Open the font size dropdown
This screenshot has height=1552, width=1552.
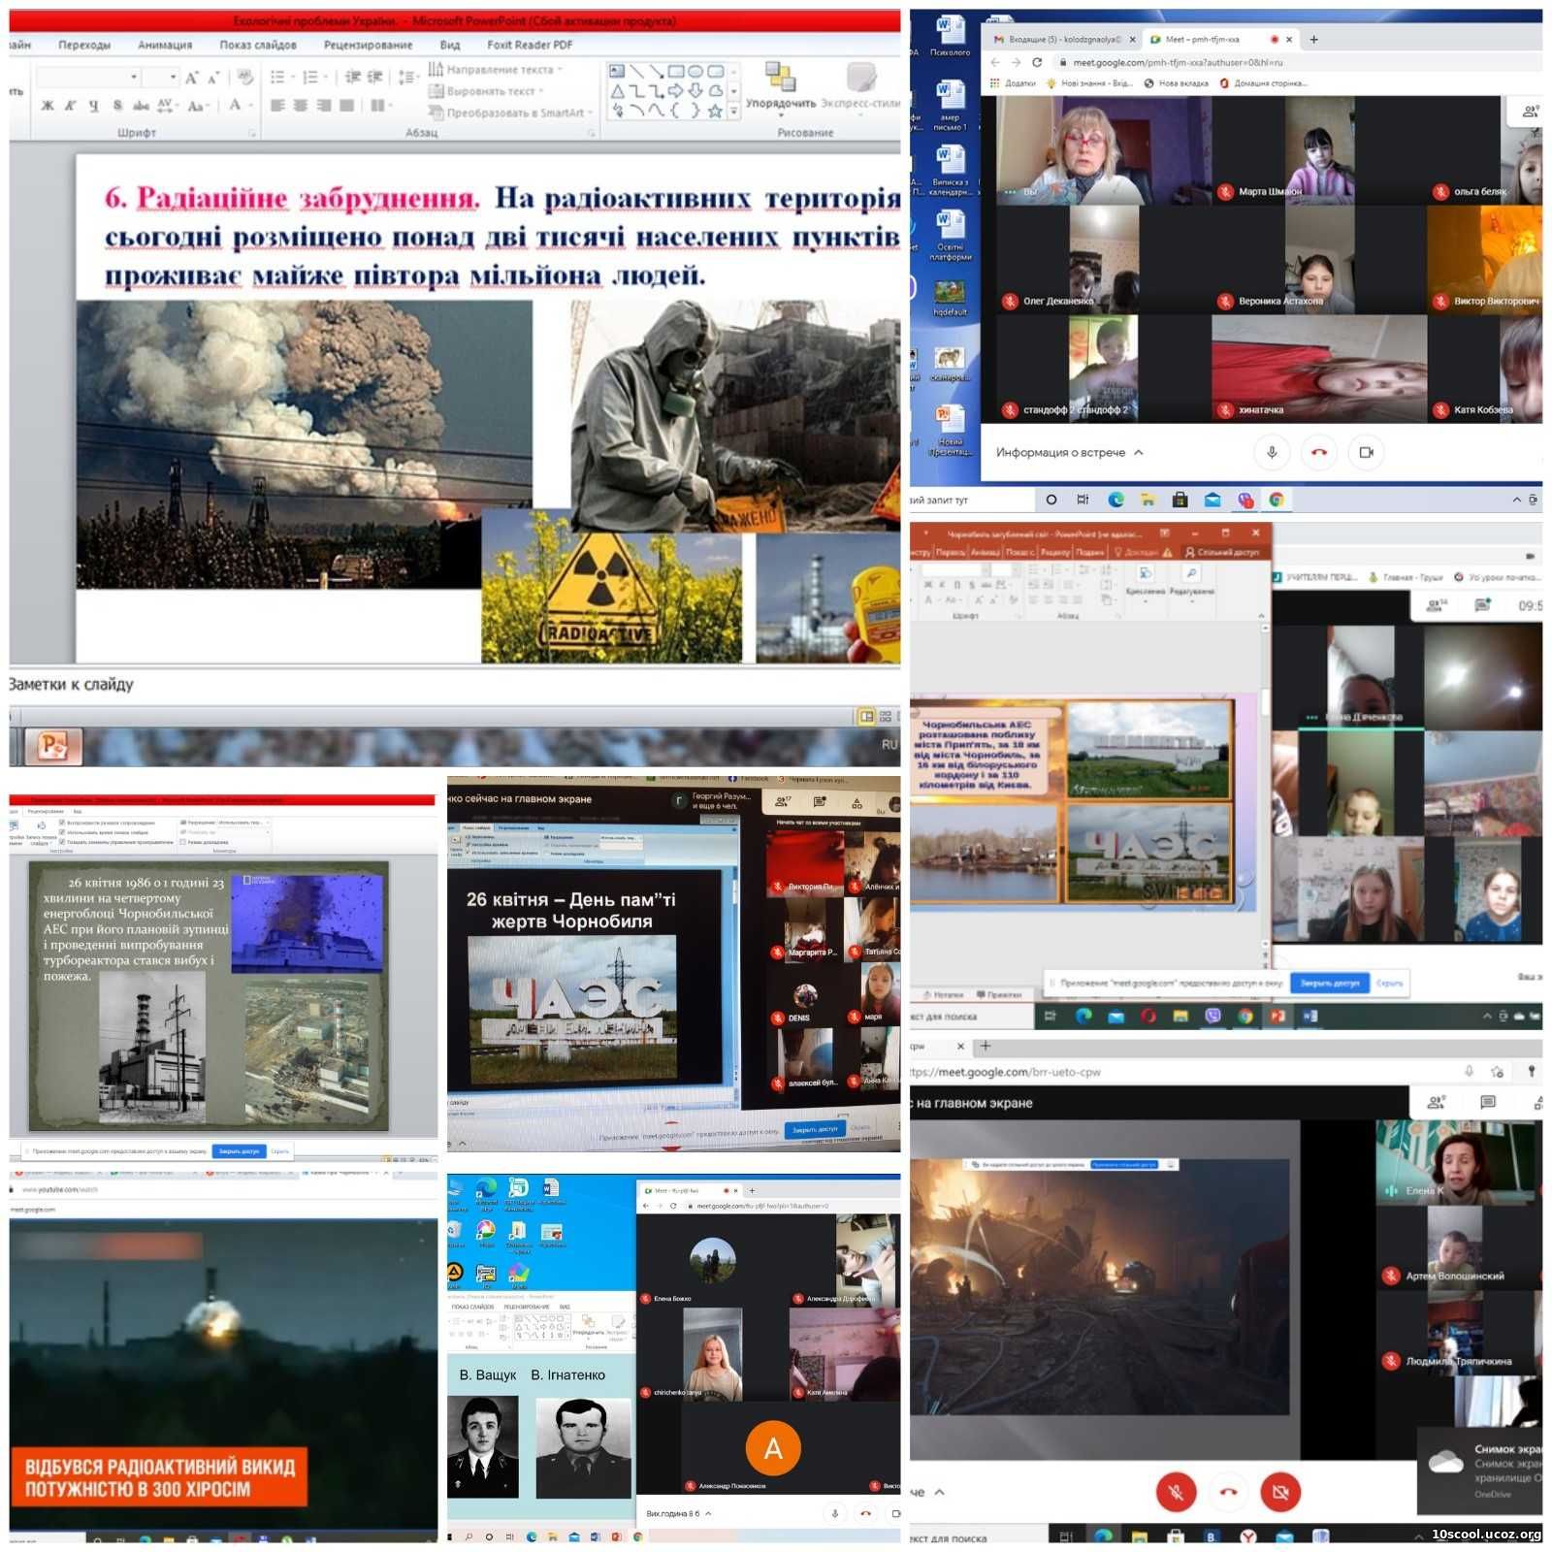(173, 77)
